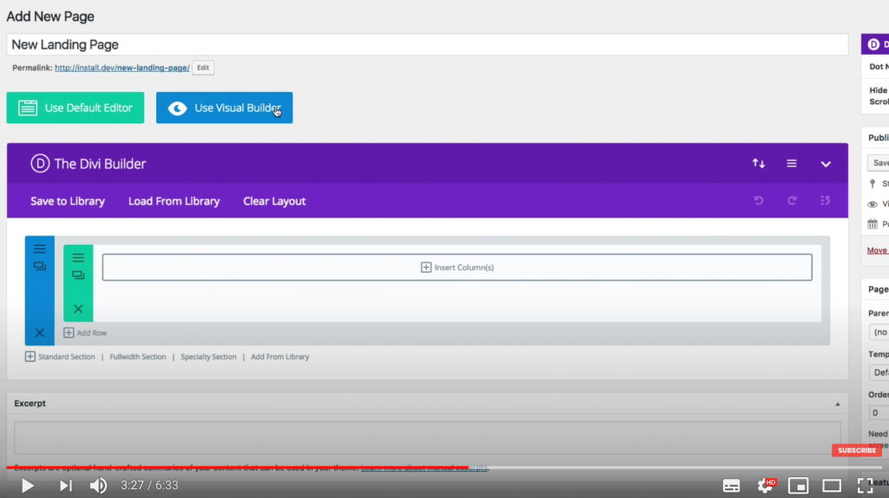Add a Standard Section
The width and height of the screenshot is (889, 498).
(60, 357)
